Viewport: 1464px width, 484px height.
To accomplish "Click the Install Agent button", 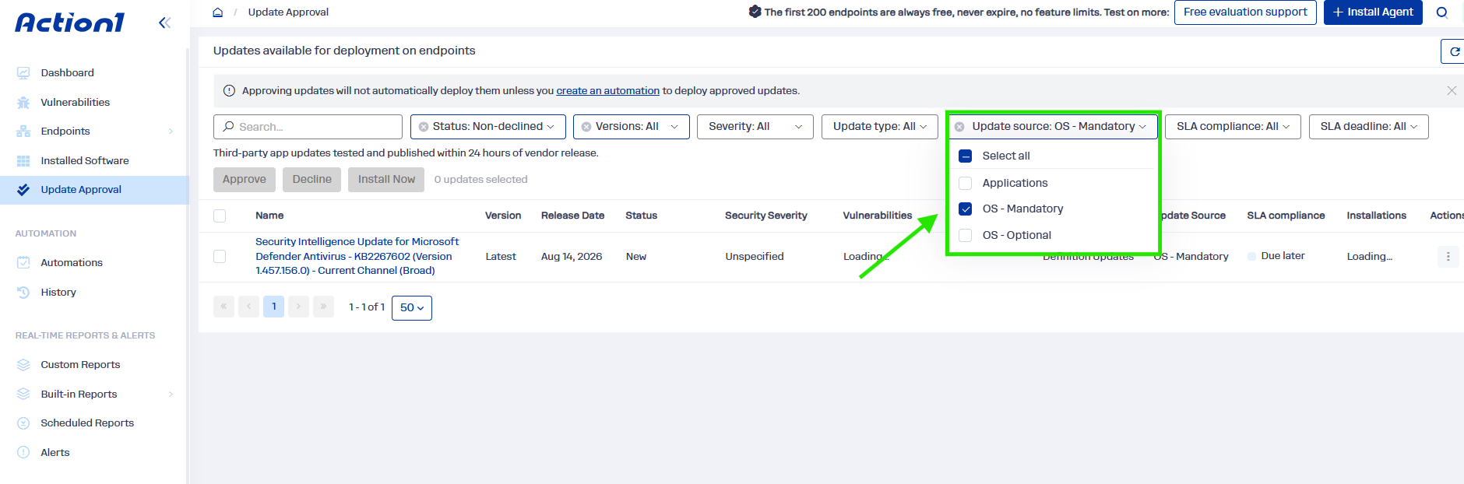I will (1373, 12).
